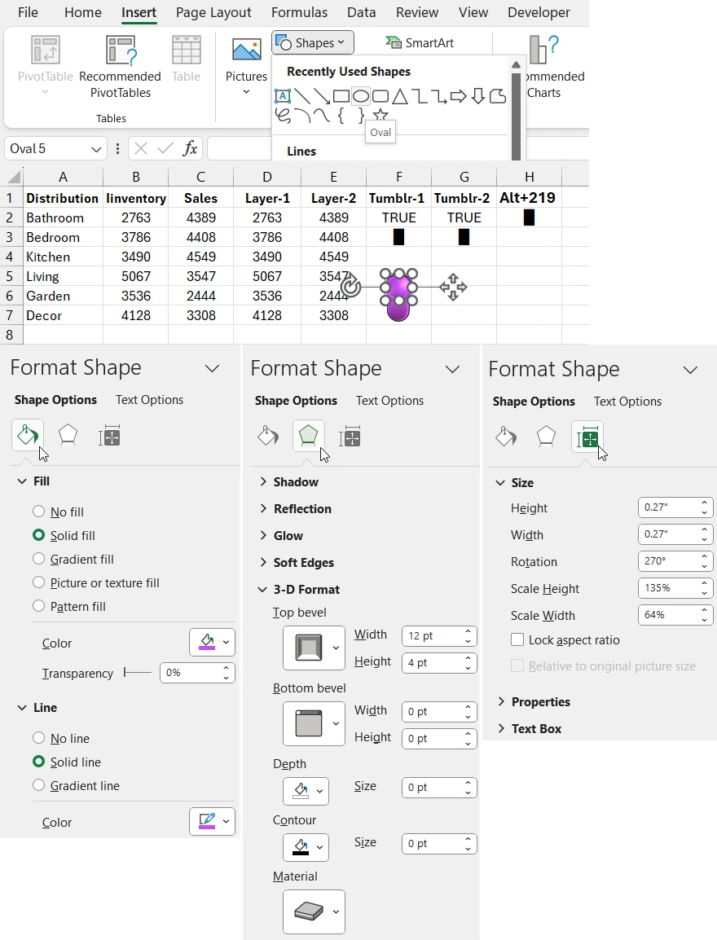Insert a SmartArt graphic
The height and width of the screenshot is (940, 717).
pos(420,42)
